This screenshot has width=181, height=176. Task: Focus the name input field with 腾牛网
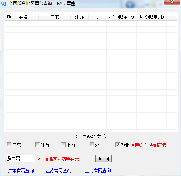tap(21, 158)
